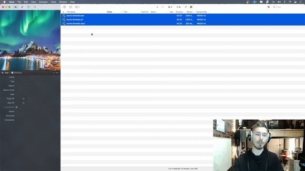305x171 pixels.
Task: Click into the Title tag field
Action: 37,82
